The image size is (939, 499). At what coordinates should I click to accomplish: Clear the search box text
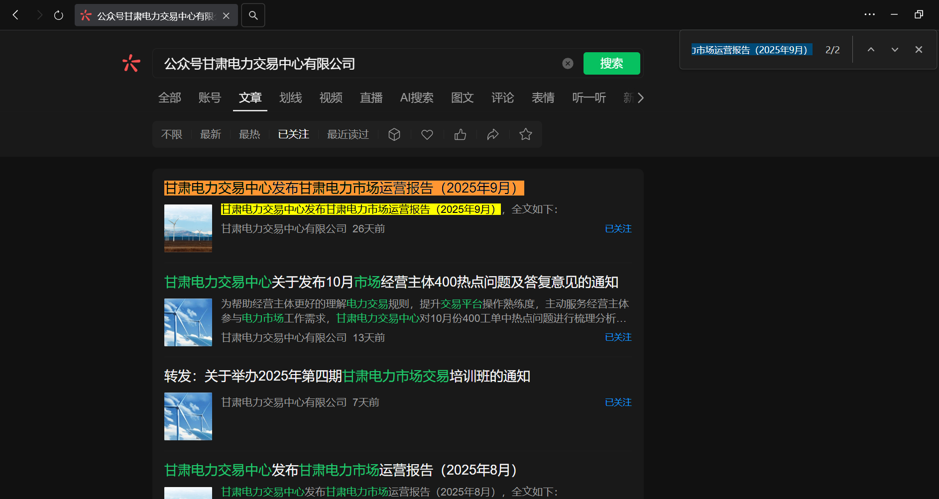(x=568, y=63)
